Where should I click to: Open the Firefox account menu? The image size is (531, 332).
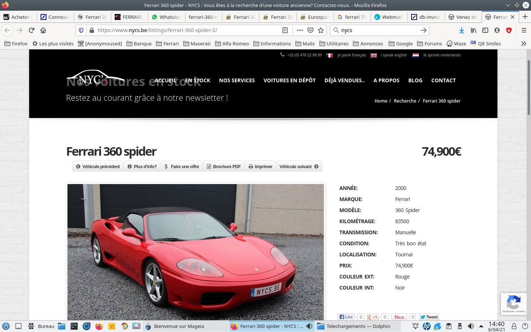497,30
